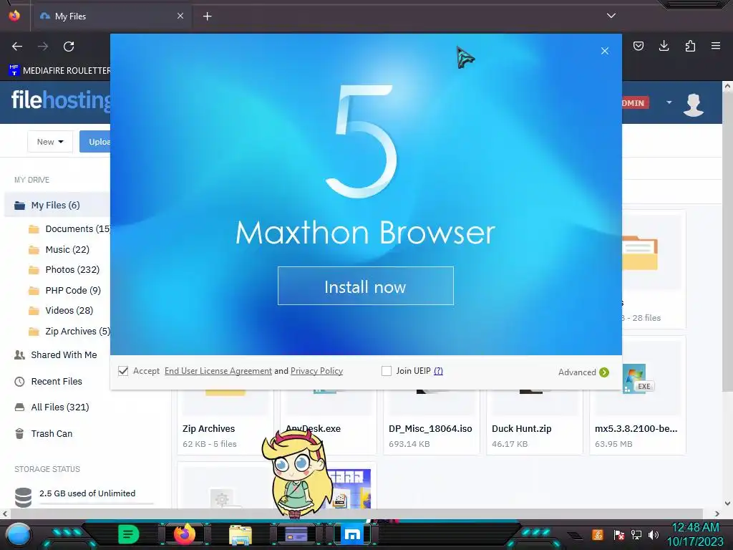Click the storage usage progress bar
The height and width of the screenshot is (550, 733).
(x=97, y=503)
